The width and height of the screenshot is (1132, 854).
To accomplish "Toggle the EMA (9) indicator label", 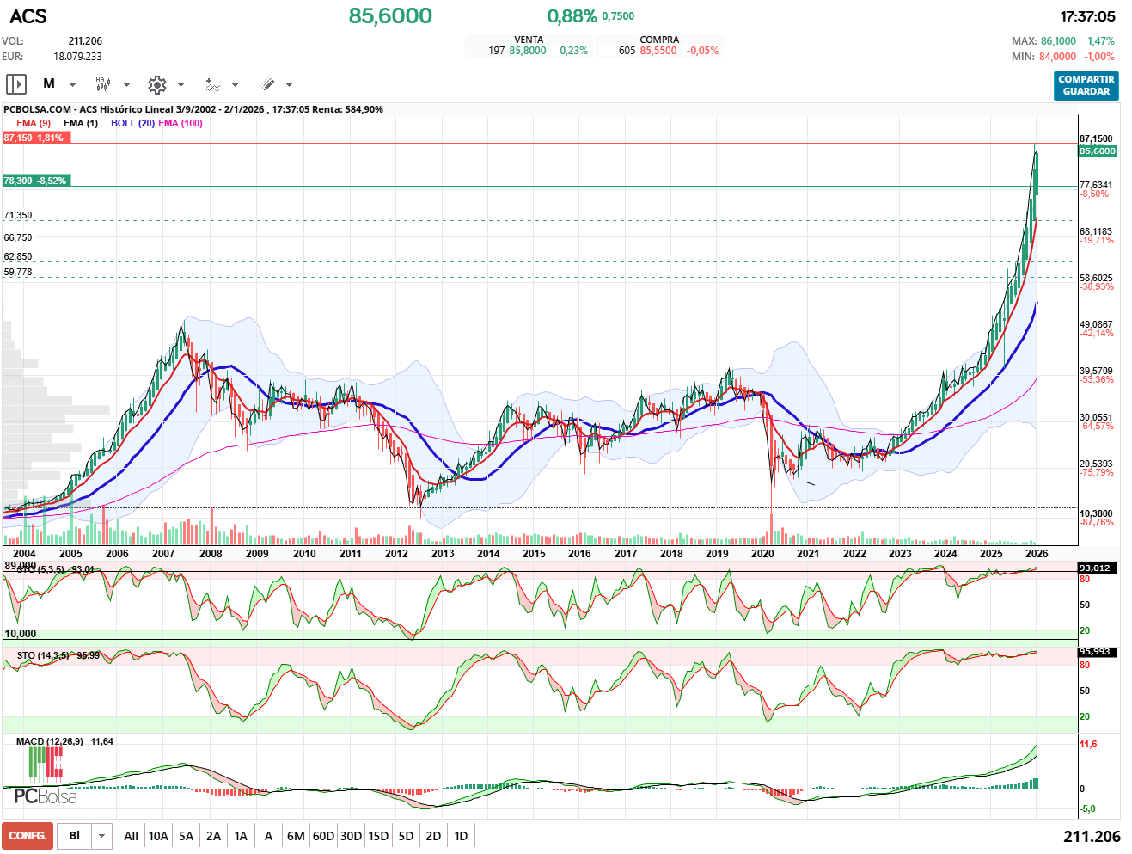I will [34, 123].
